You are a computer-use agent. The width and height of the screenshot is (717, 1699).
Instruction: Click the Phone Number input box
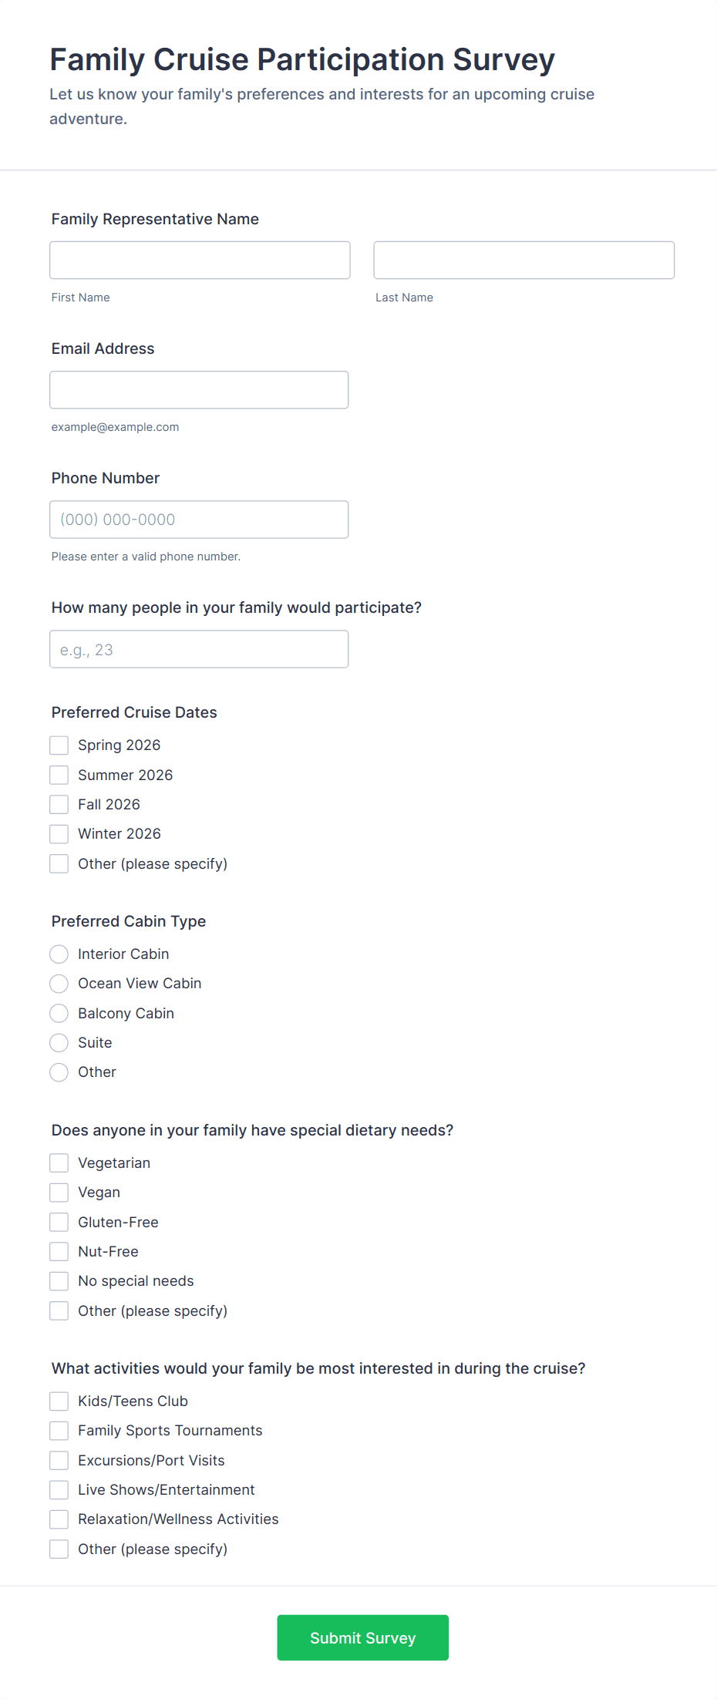[x=199, y=520]
